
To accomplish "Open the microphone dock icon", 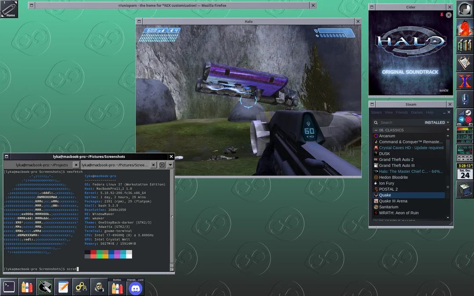I will pyautogui.click(x=465, y=99).
